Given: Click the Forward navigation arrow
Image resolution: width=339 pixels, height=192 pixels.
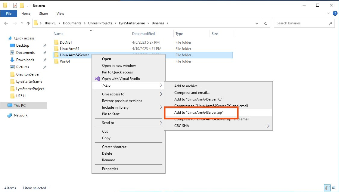Looking at the screenshot, I should pos(15,23).
